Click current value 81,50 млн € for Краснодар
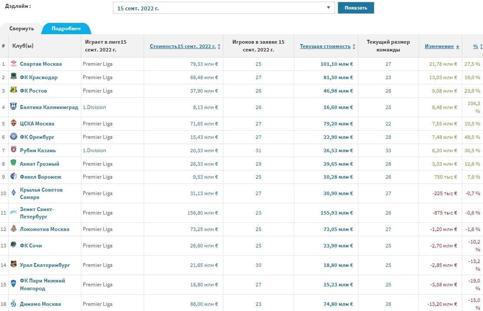This screenshot has height=311, width=483. 338,77
